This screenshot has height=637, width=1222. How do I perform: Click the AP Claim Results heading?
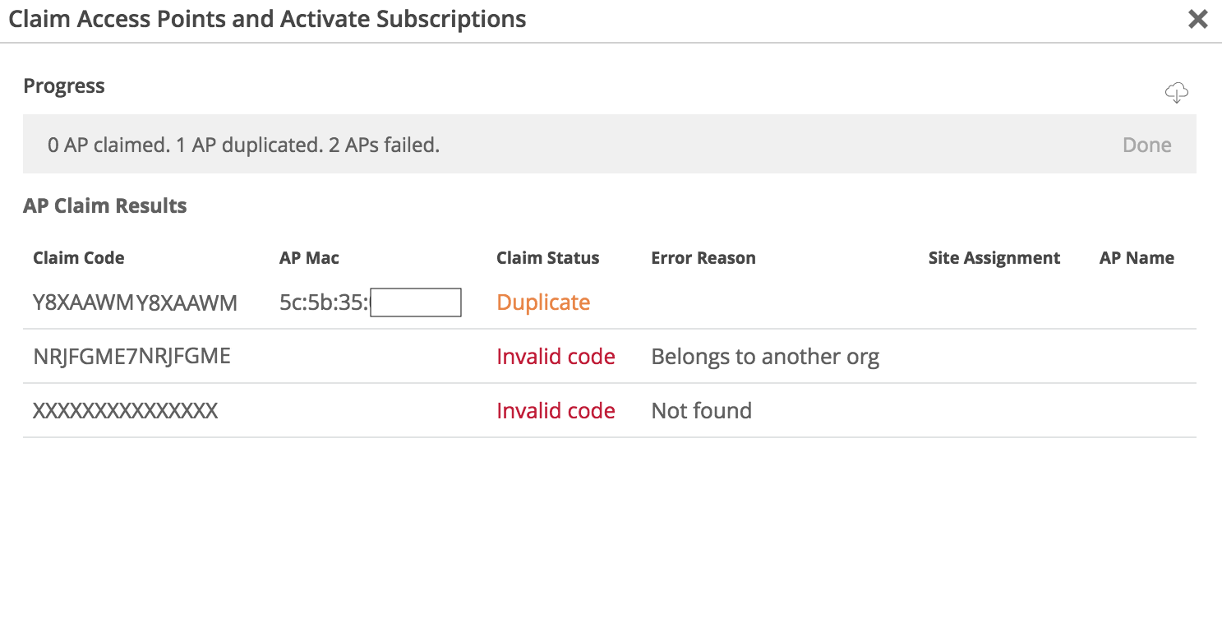point(105,206)
